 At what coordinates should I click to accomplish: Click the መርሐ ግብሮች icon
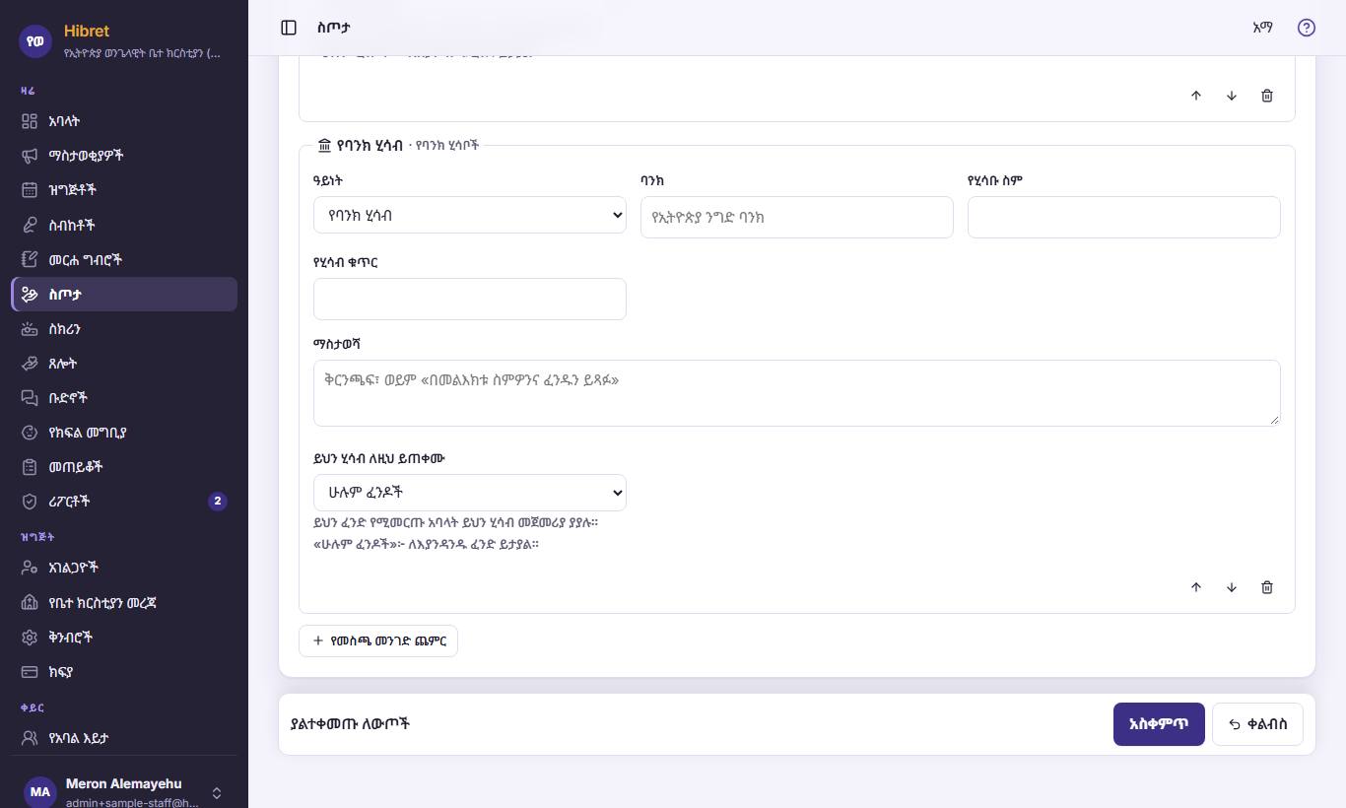click(30, 260)
